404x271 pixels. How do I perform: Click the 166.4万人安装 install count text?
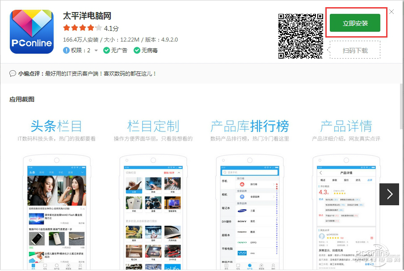tap(80, 40)
